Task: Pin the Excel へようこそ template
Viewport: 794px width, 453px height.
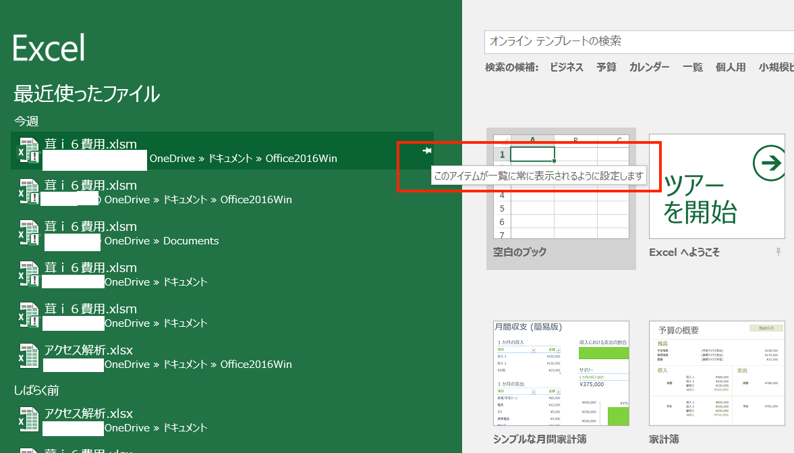Action: pyautogui.click(x=778, y=252)
